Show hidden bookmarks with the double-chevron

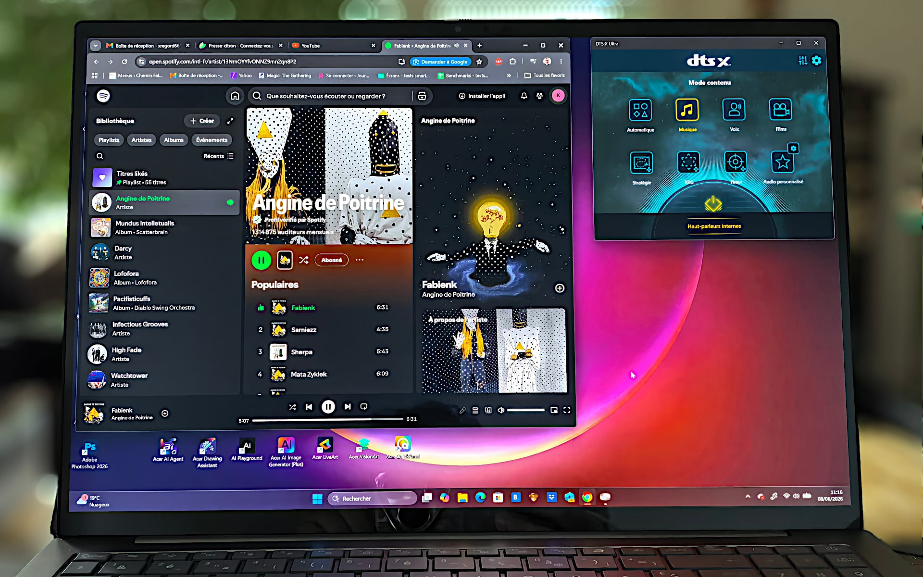pos(509,75)
